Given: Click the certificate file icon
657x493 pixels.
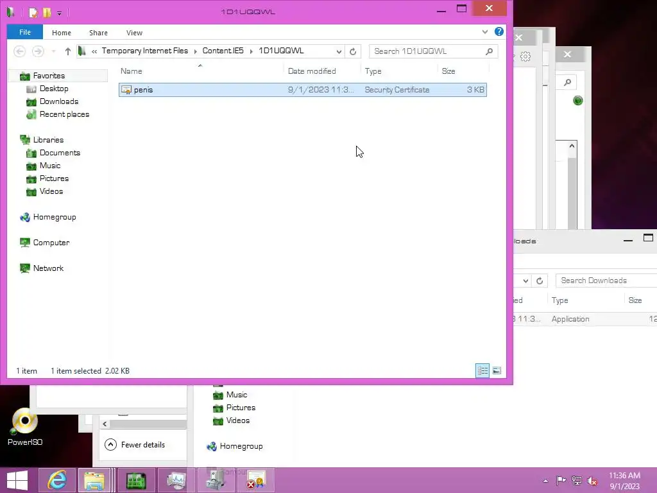Looking at the screenshot, I should [x=126, y=90].
